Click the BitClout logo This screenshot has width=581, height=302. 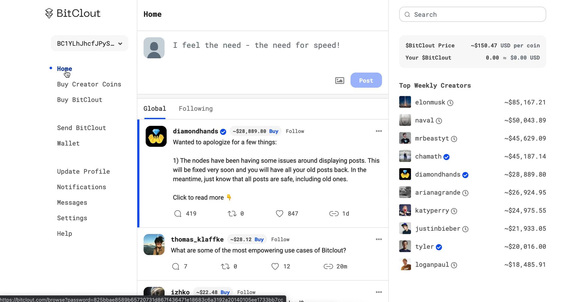[x=73, y=13]
